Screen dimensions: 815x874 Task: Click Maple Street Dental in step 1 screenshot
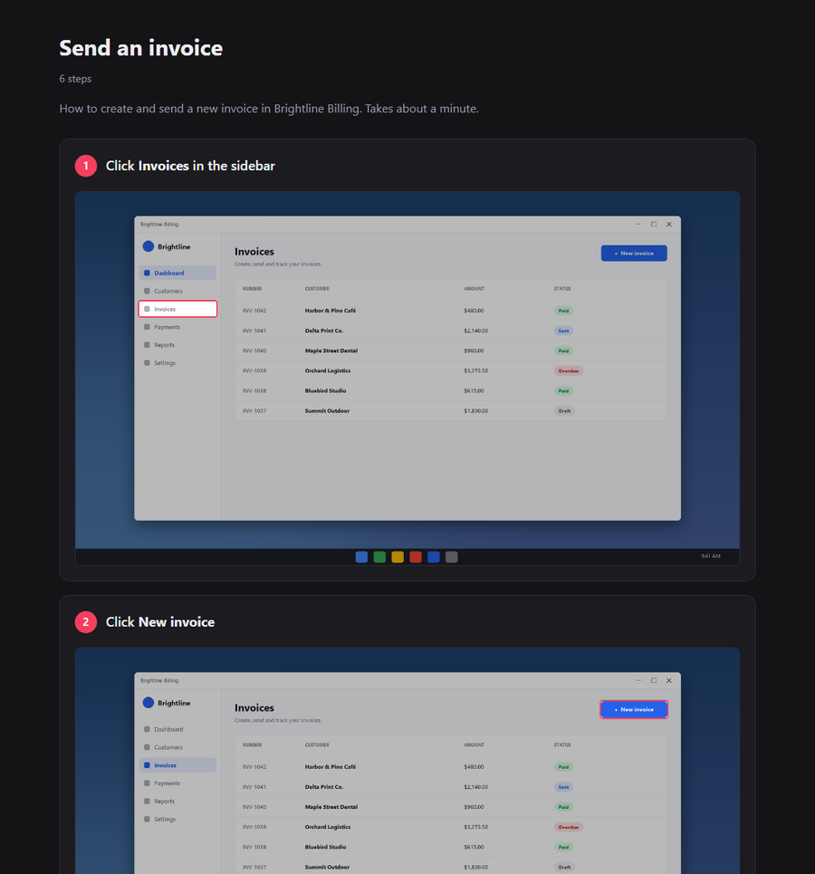331,351
